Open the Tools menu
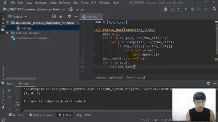218x122 pixels. coord(84,3)
